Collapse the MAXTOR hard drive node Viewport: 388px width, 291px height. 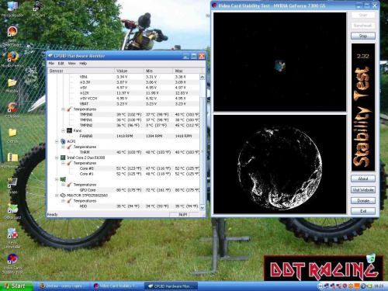tap(57, 196)
